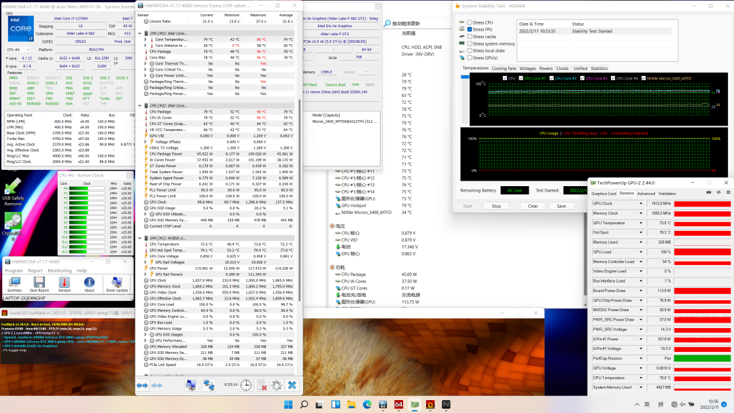734x413 pixels.
Task: Expand GPU D3D Usages row
Action: pyautogui.click(x=145, y=334)
